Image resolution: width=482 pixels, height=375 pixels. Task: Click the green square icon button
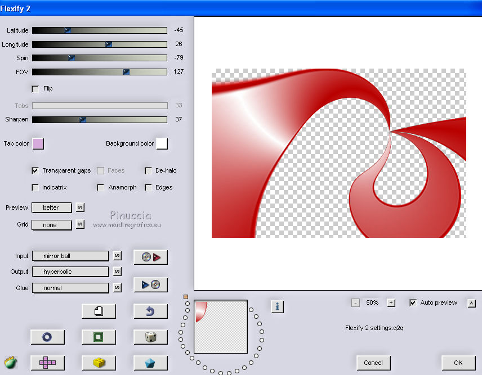[x=99, y=337]
